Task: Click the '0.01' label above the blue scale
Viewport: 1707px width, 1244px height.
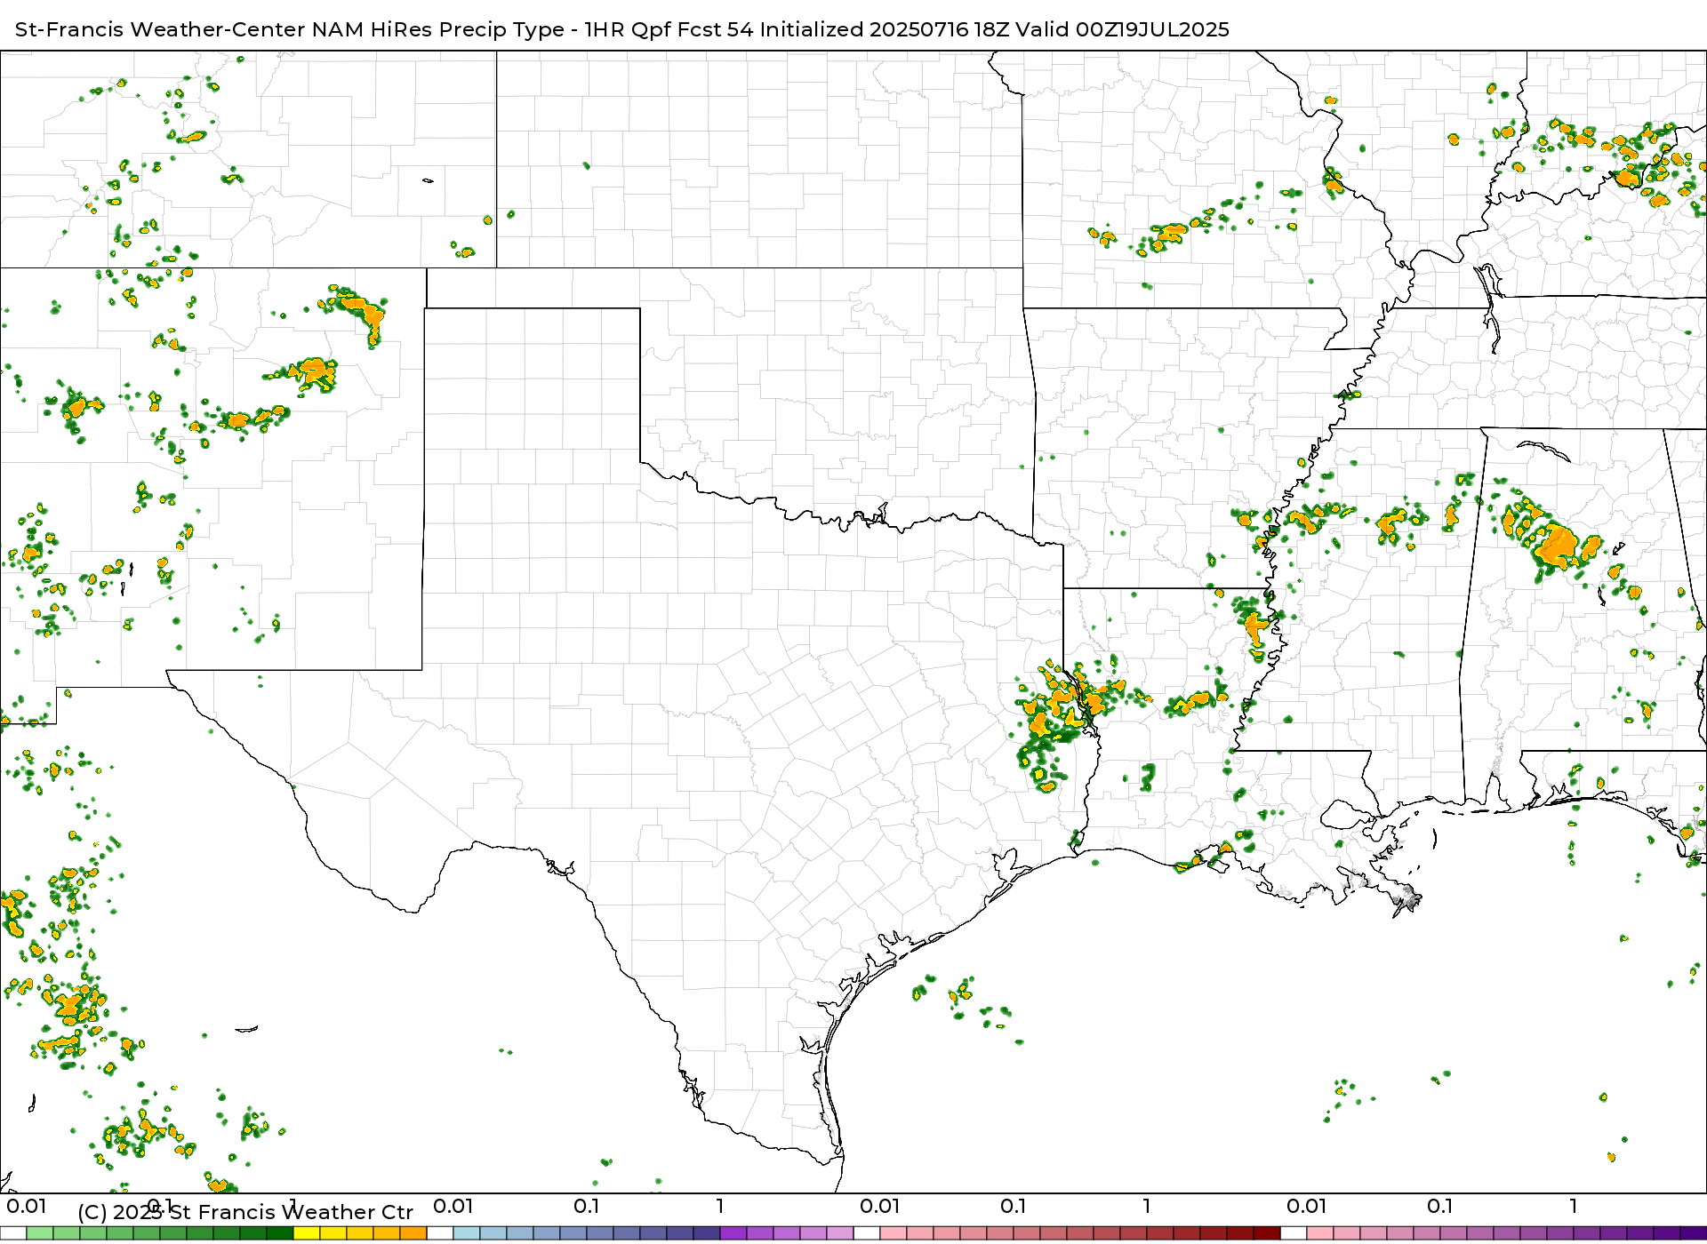Action: (x=453, y=1206)
